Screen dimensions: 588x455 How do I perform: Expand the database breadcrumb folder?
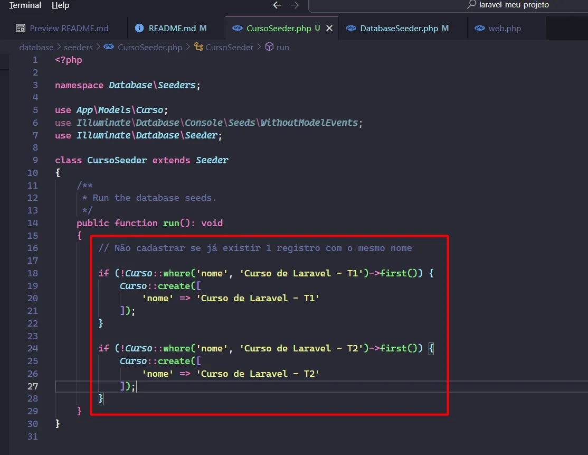(36, 47)
